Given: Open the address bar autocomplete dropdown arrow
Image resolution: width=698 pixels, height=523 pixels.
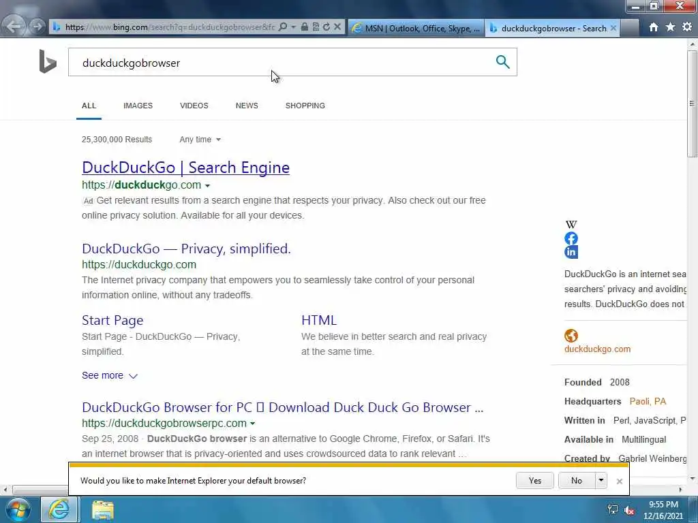Looking at the screenshot, I should point(293,27).
